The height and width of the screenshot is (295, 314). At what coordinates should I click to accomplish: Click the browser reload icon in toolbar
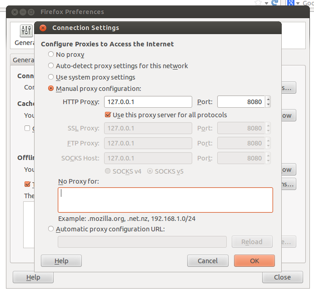[x=274, y=3]
